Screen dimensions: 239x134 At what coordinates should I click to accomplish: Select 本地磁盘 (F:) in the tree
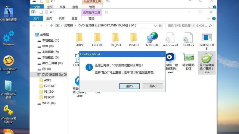(x=48, y=52)
